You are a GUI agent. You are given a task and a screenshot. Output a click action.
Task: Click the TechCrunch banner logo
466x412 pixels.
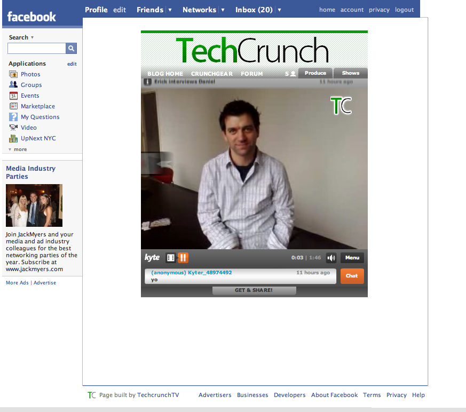[252, 50]
